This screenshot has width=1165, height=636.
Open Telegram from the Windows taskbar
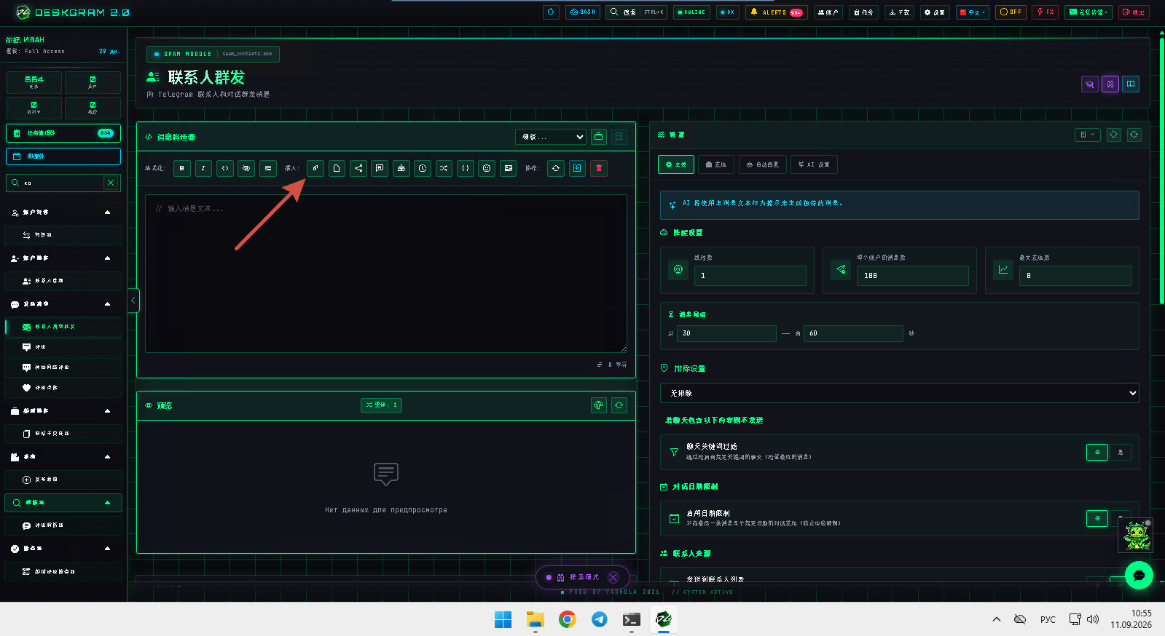(599, 619)
